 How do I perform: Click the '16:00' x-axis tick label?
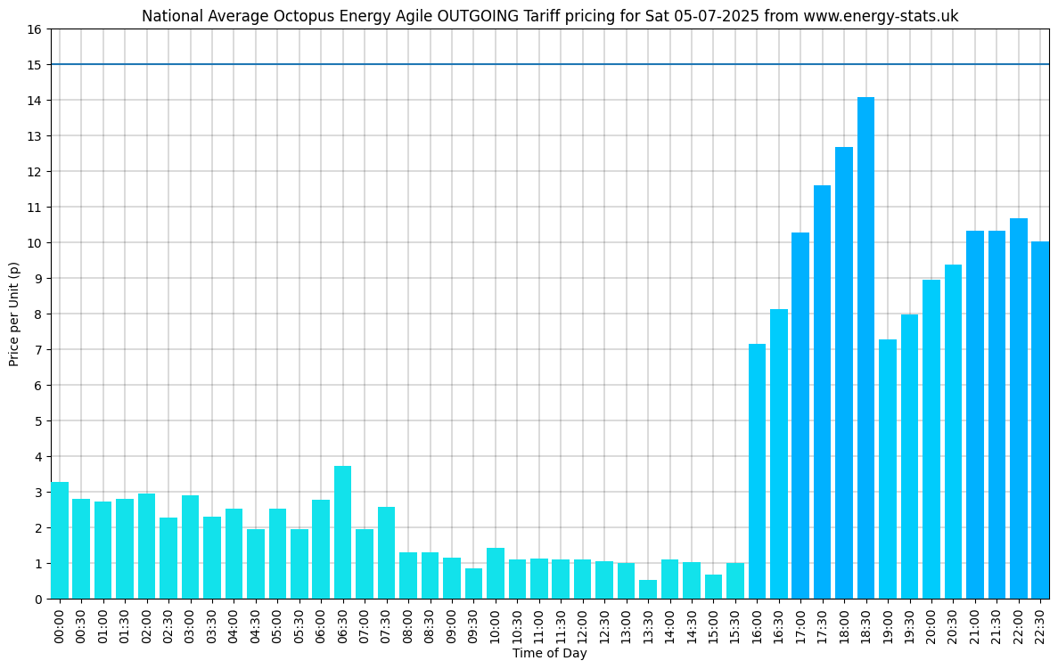coord(757,625)
